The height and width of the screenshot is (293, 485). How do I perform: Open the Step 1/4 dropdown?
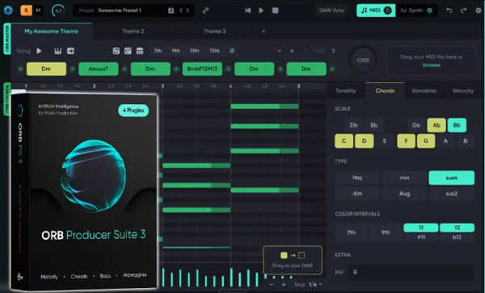click(314, 284)
